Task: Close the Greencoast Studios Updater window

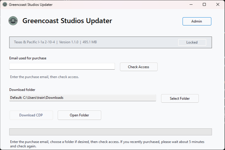Action: point(218,4)
